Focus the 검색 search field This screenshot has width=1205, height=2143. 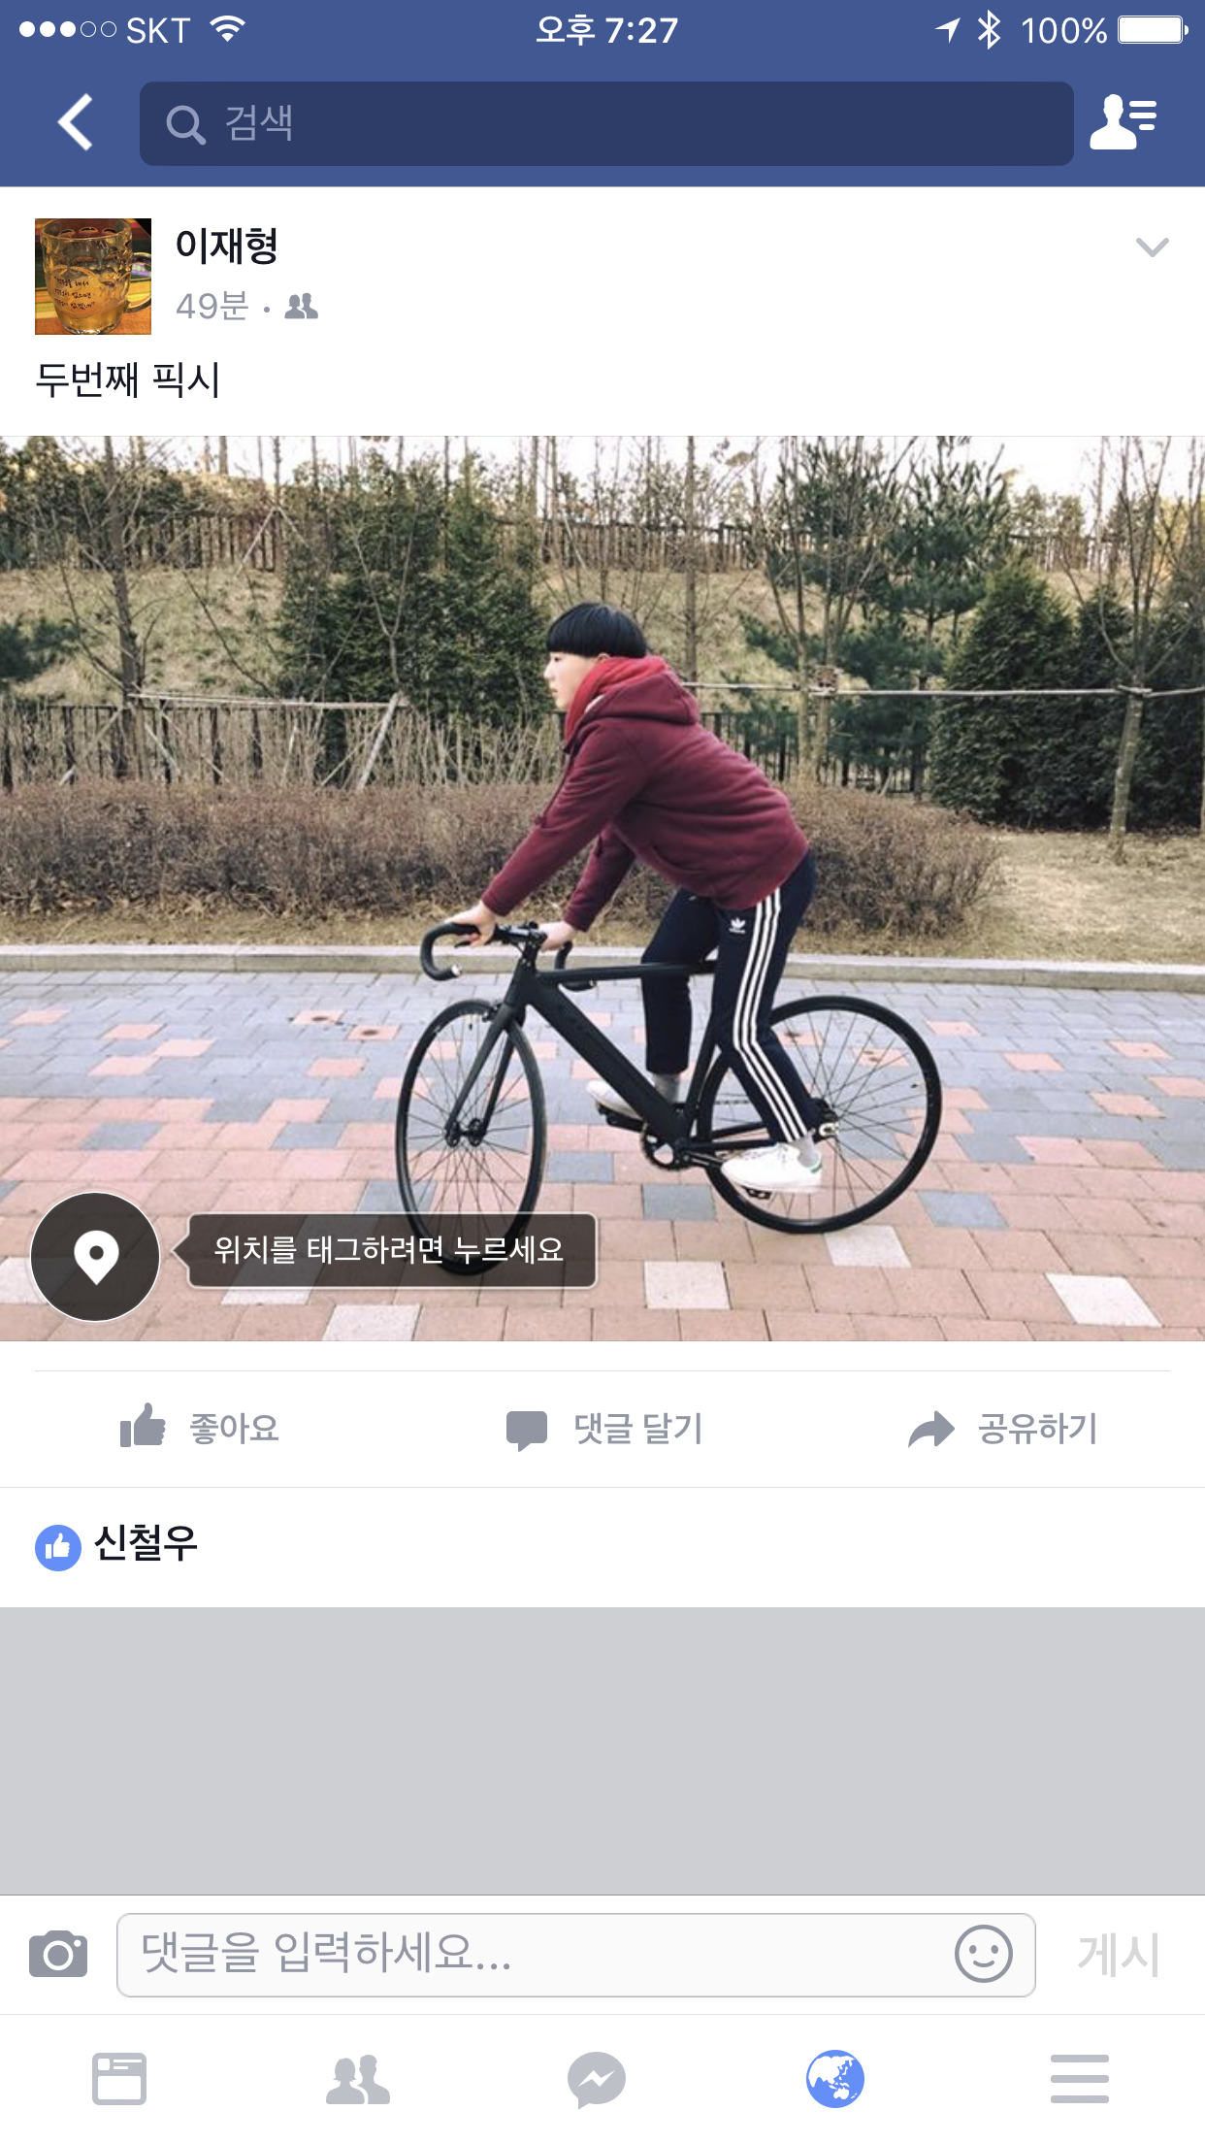click(606, 123)
